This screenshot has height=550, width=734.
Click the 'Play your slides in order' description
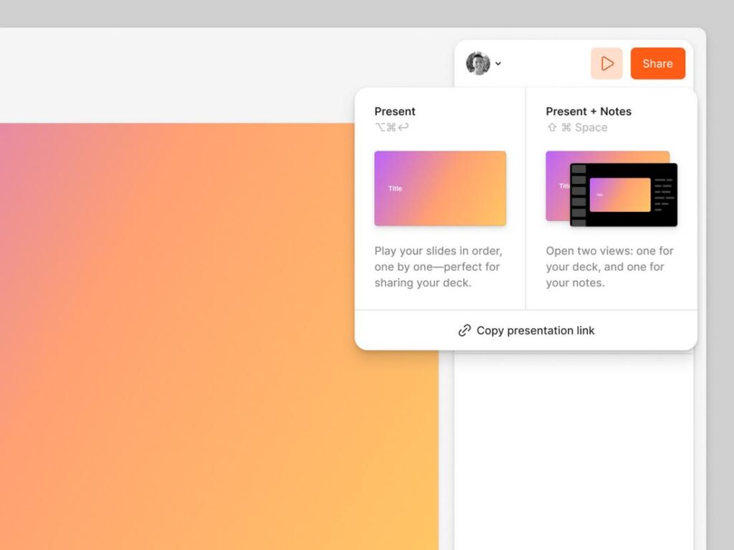point(438,266)
